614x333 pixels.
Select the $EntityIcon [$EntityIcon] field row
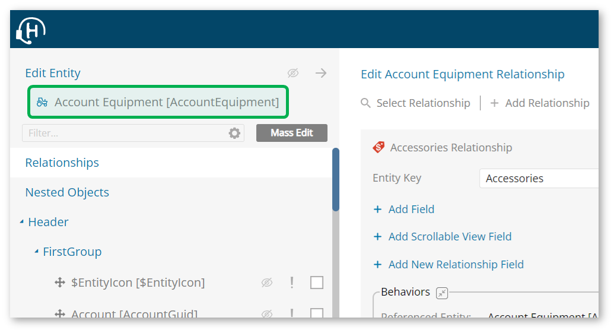point(138,283)
